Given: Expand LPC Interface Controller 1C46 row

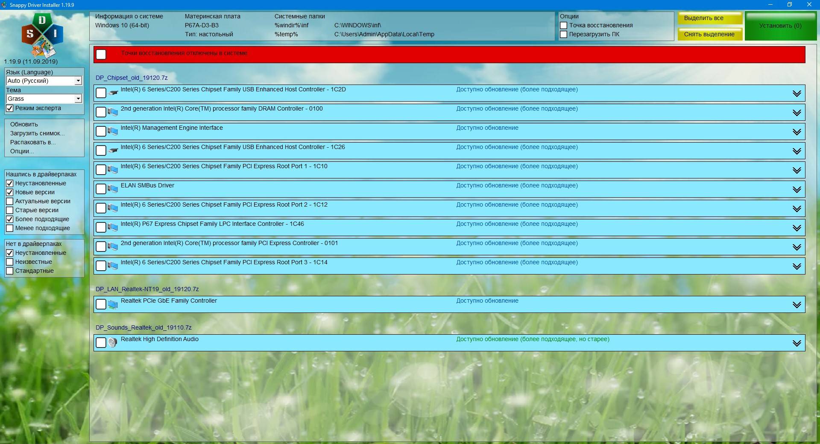Looking at the screenshot, I should [x=797, y=228].
